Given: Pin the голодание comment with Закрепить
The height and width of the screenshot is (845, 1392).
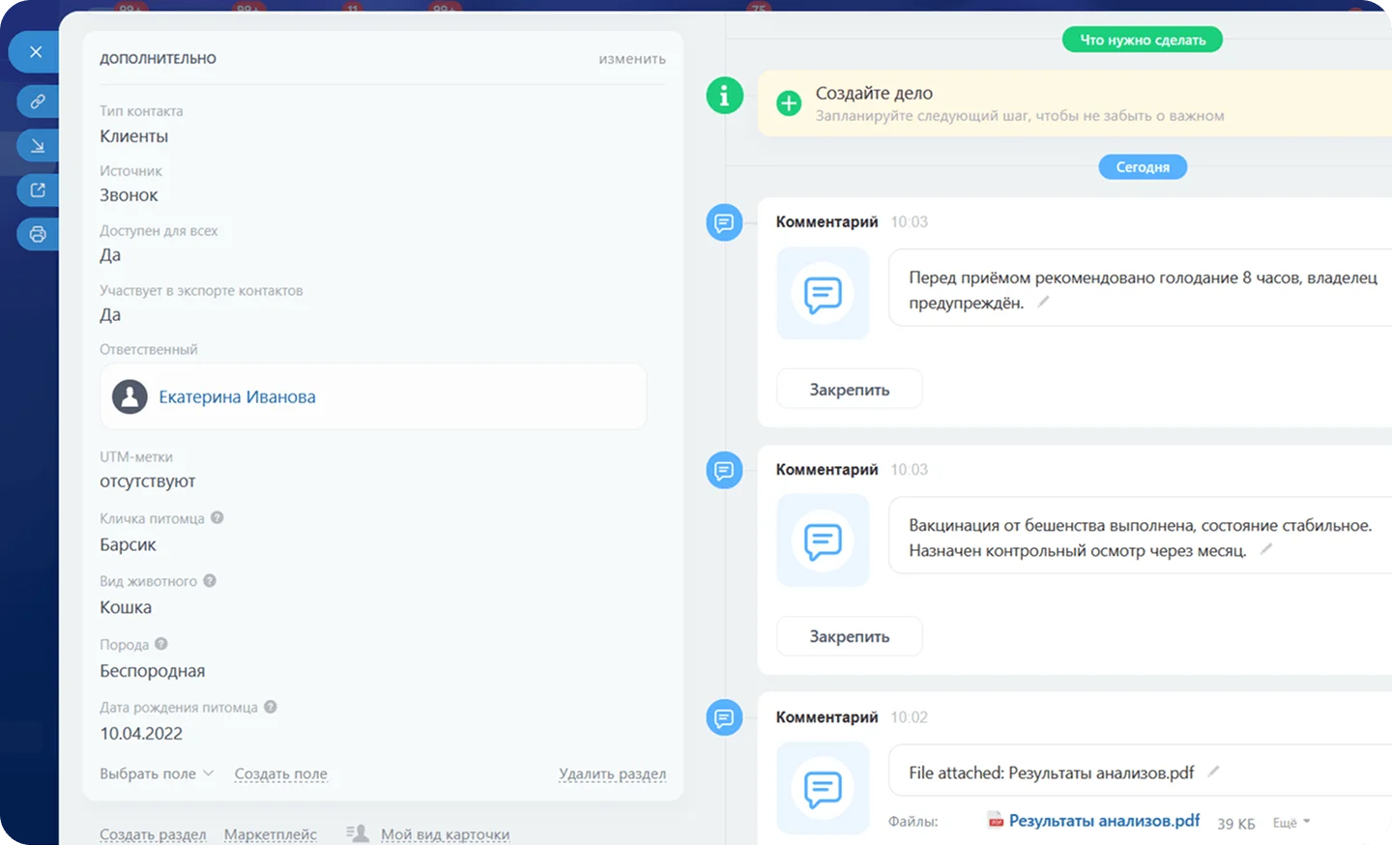Looking at the screenshot, I should coord(850,390).
